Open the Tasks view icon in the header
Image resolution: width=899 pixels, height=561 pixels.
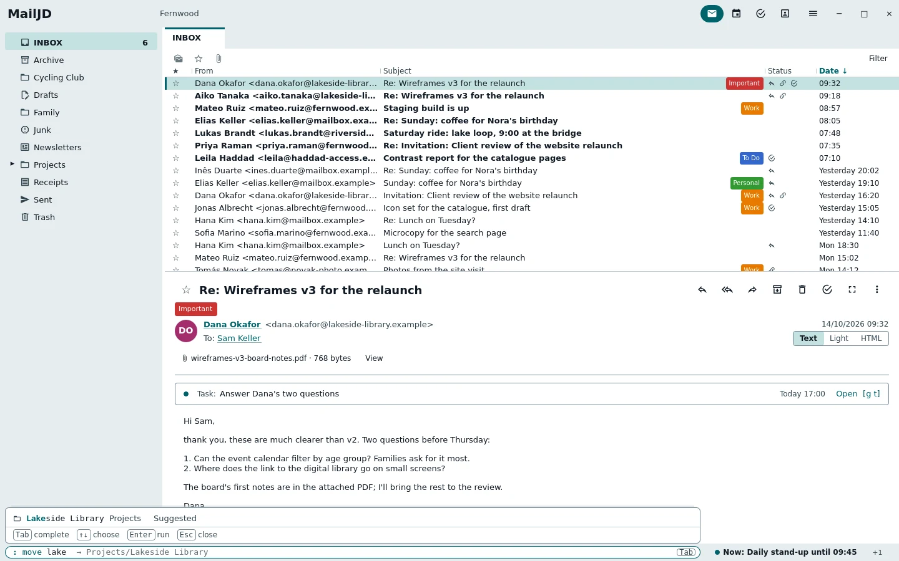[760, 14]
